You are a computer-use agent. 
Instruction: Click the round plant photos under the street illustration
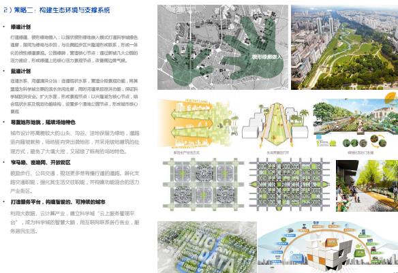(x=365, y=142)
